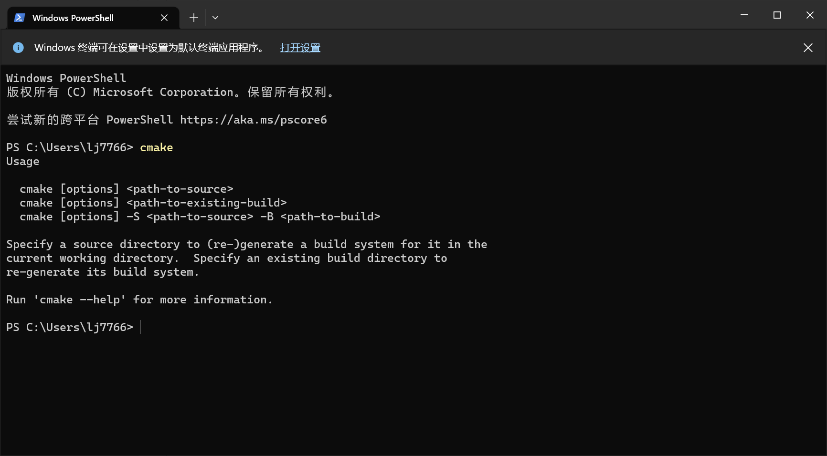Image resolution: width=827 pixels, height=456 pixels.
Task: Click the notification message about default terminal
Action: (x=149, y=48)
